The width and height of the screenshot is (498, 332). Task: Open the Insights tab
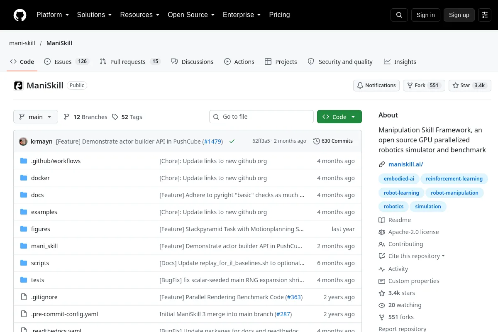pyautogui.click(x=400, y=62)
